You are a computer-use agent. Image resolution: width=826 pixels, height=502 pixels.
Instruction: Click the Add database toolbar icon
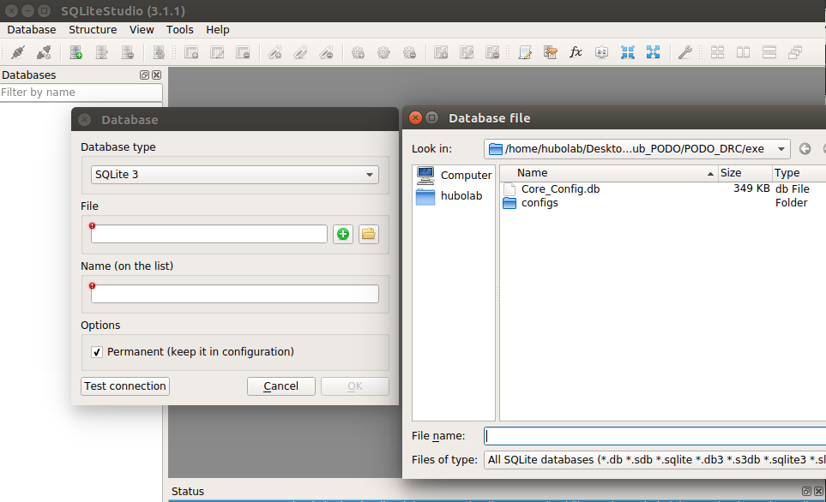coord(75,52)
